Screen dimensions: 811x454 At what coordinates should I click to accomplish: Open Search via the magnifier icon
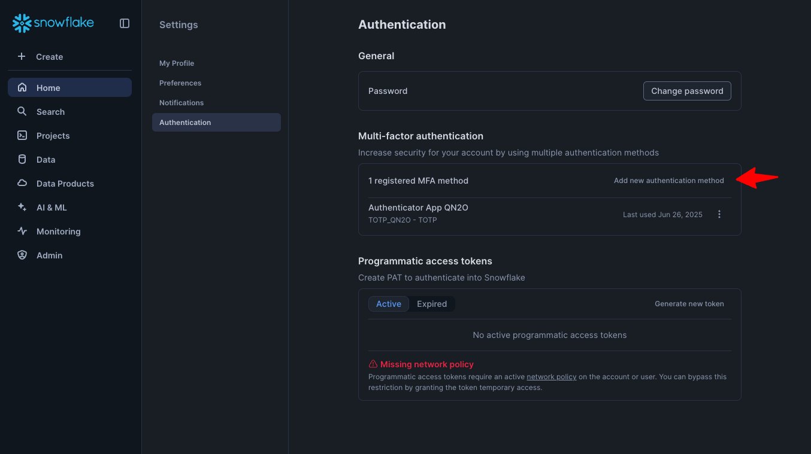(x=22, y=111)
